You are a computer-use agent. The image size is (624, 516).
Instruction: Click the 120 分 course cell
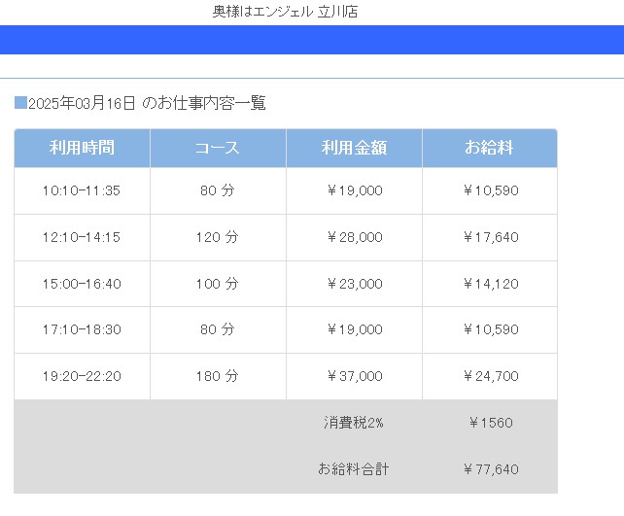click(x=218, y=237)
